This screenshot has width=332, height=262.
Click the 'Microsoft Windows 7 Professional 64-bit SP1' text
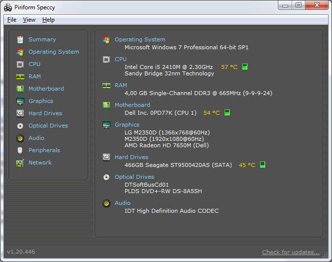pos(187,47)
